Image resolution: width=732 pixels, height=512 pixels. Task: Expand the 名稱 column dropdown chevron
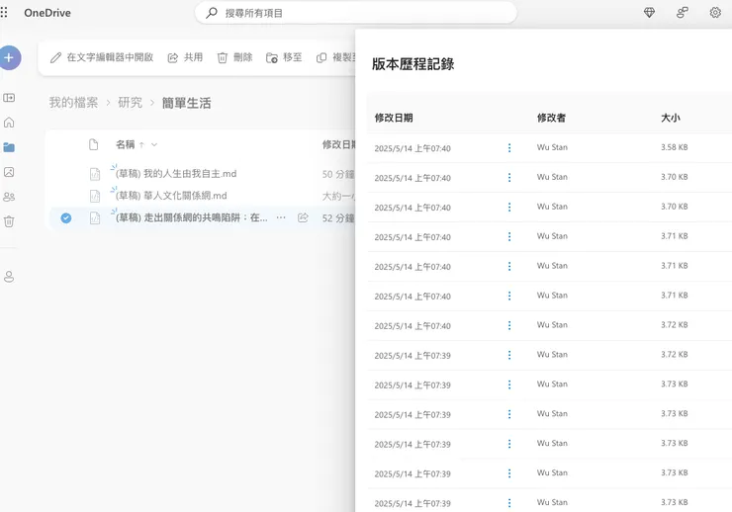(154, 144)
